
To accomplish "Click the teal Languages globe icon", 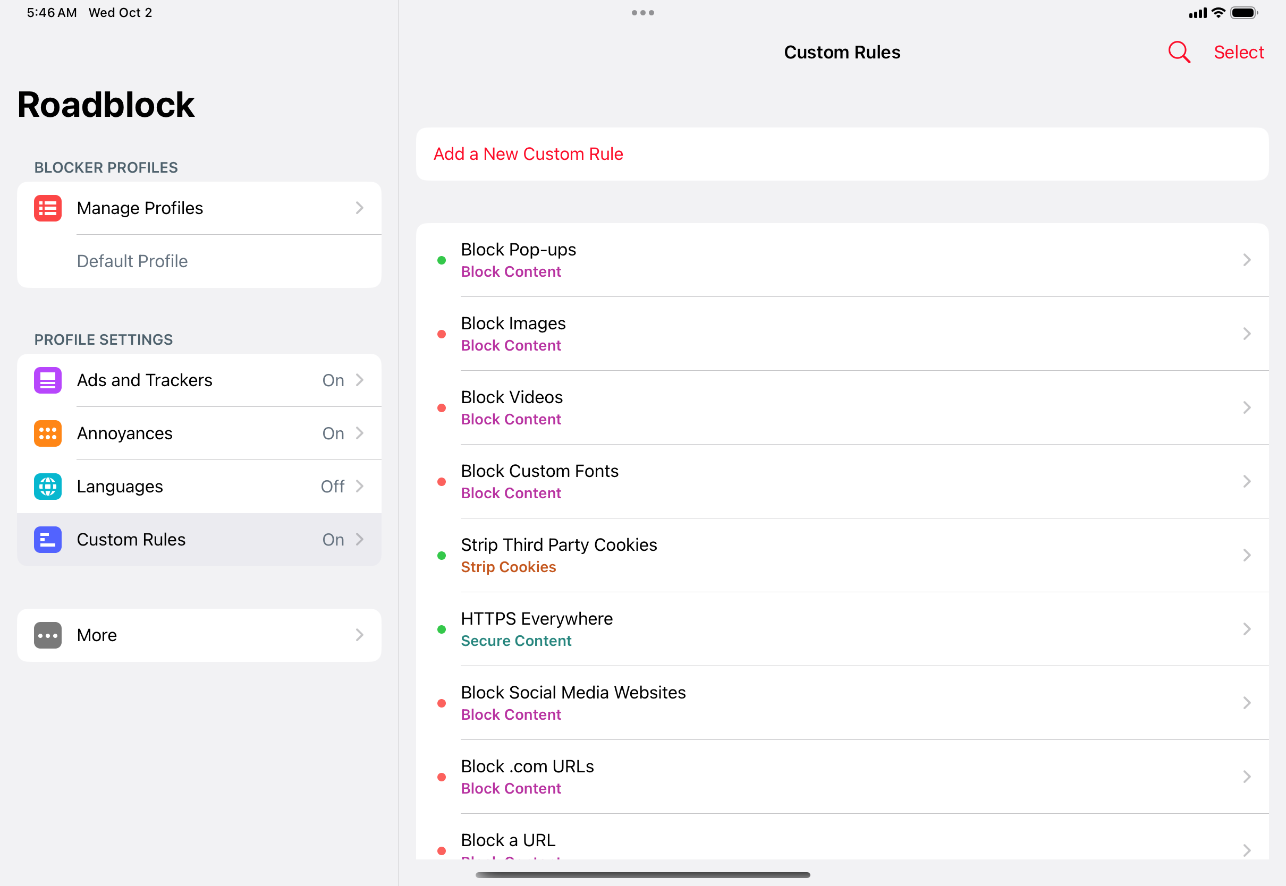I will [48, 487].
